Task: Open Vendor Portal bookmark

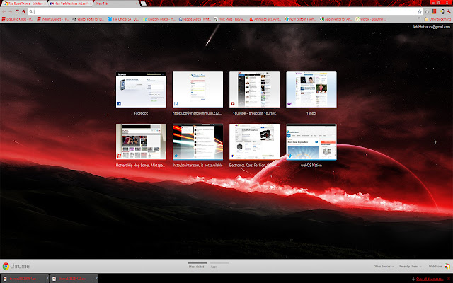Action: (88, 19)
